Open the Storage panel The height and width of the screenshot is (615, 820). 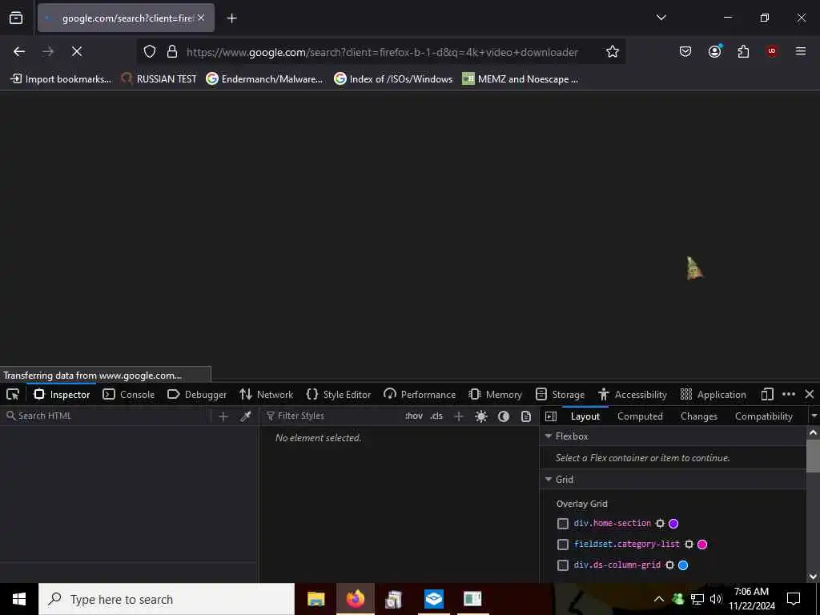pyautogui.click(x=560, y=394)
